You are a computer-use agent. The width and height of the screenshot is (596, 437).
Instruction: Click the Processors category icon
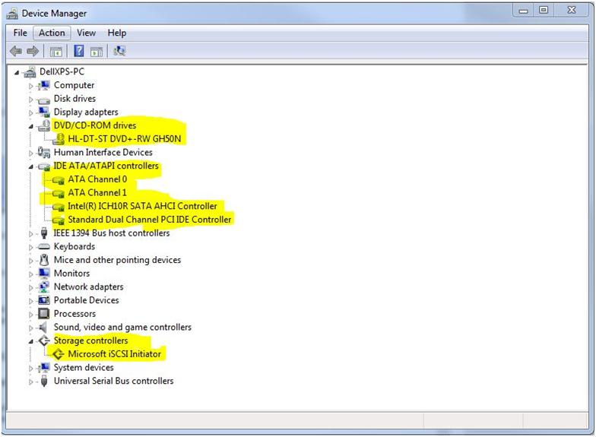pyautogui.click(x=43, y=314)
